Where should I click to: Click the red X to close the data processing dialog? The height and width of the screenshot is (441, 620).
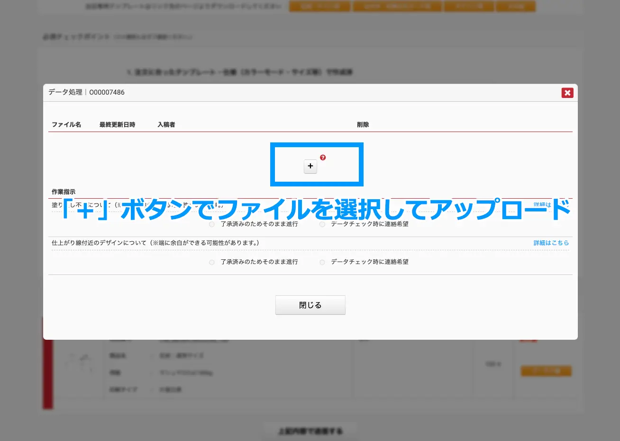click(x=567, y=93)
